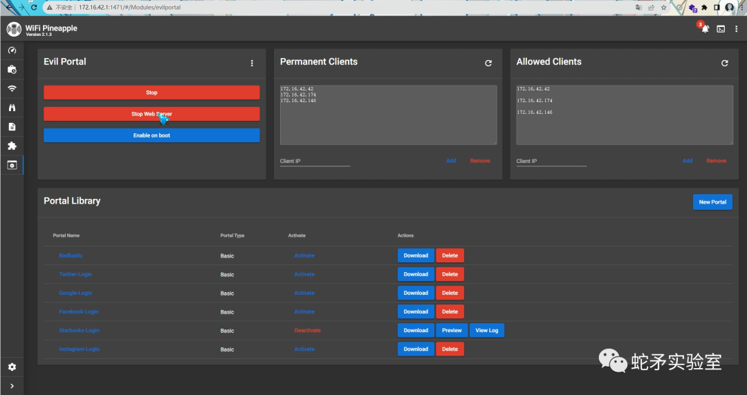Download the Twitter-Login portal
Screen dimensions: 747x395
coord(416,274)
